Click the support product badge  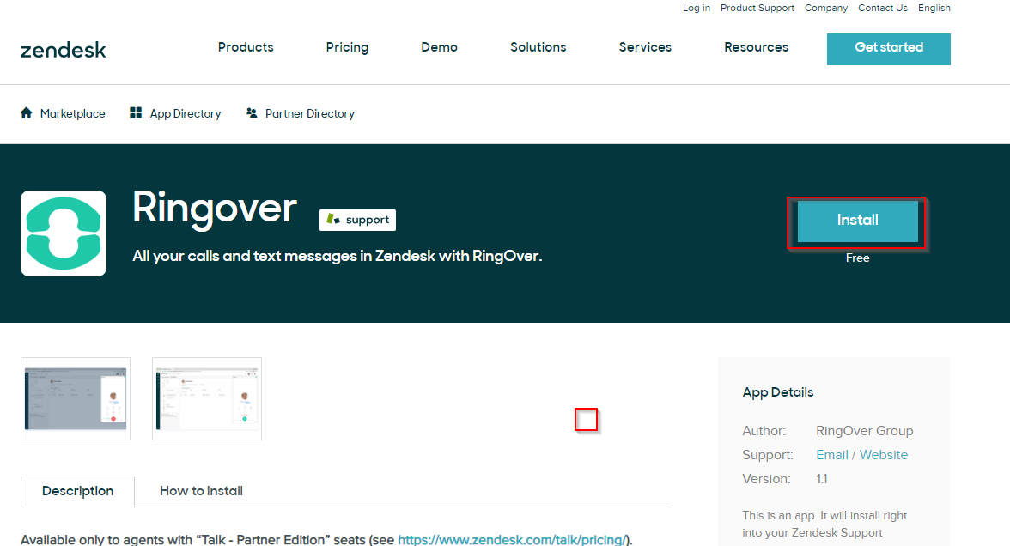pyautogui.click(x=357, y=220)
